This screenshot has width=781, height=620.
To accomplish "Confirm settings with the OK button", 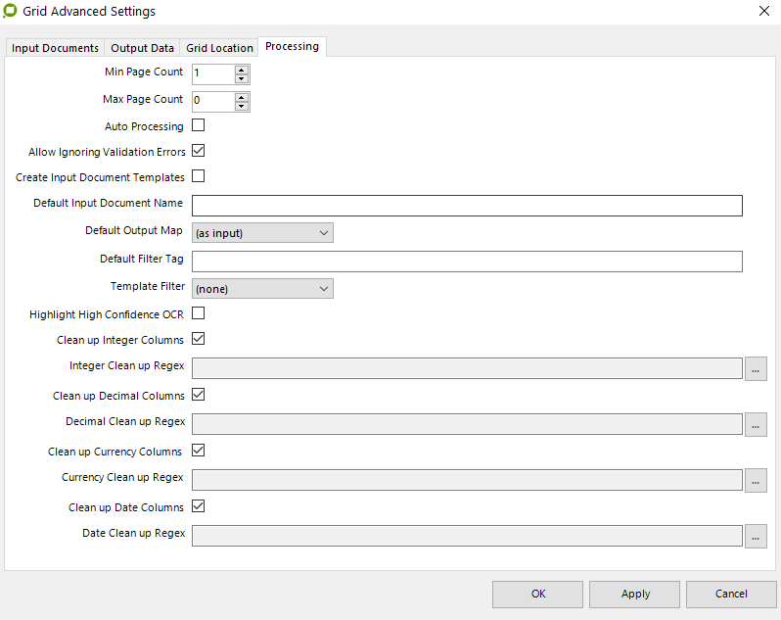I will point(537,594).
